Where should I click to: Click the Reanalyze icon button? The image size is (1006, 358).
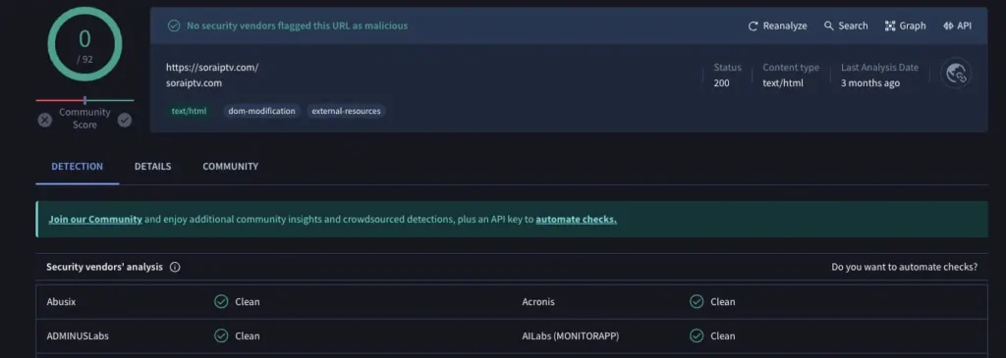(754, 26)
